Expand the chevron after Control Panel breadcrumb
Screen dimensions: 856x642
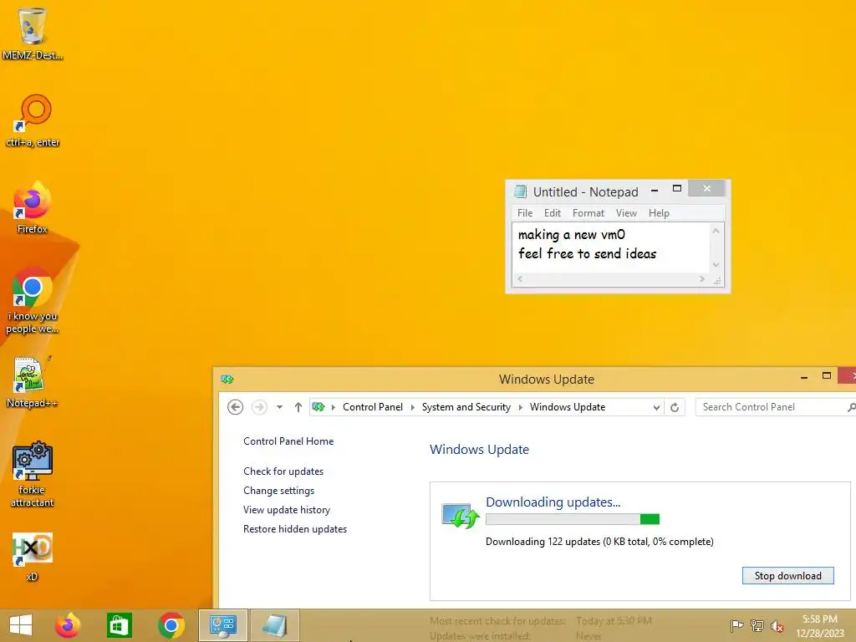coord(413,407)
